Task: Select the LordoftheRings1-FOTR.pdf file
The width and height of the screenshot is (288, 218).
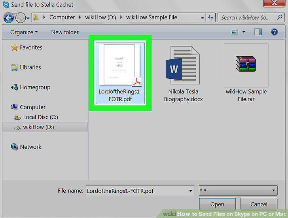Action: [x=120, y=73]
